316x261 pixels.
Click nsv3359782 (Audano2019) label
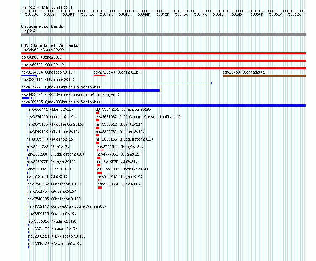point(120,132)
